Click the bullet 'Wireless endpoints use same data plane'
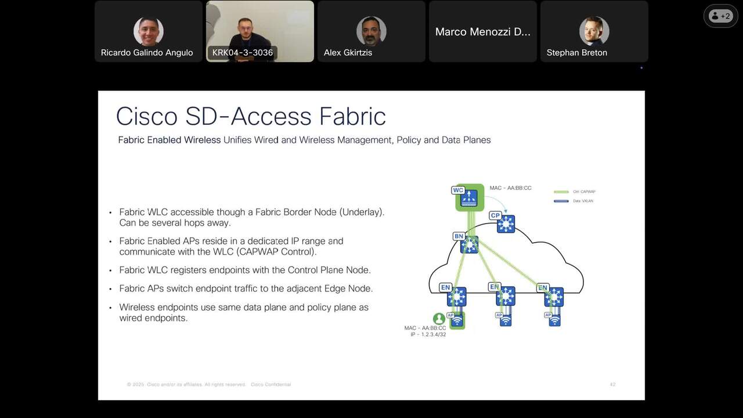Image resolution: width=743 pixels, height=418 pixels. point(244,312)
